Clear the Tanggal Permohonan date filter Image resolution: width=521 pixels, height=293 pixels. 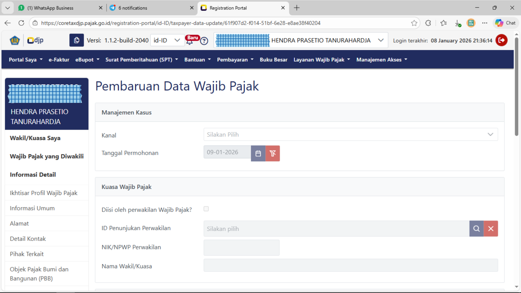coord(273,153)
